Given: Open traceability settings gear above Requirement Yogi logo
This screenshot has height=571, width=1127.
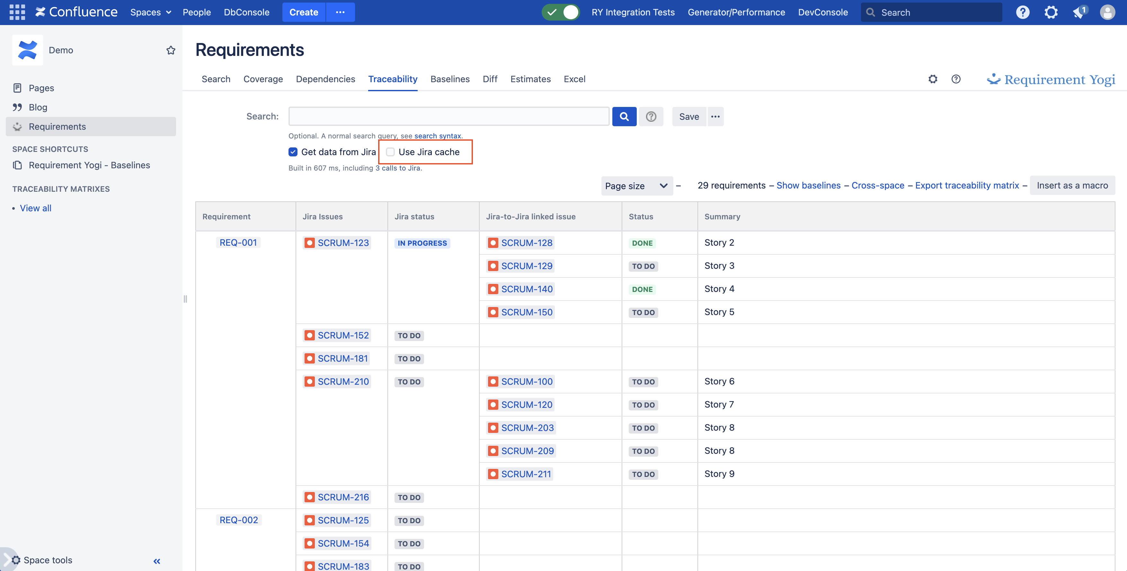Looking at the screenshot, I should [933, 79].
